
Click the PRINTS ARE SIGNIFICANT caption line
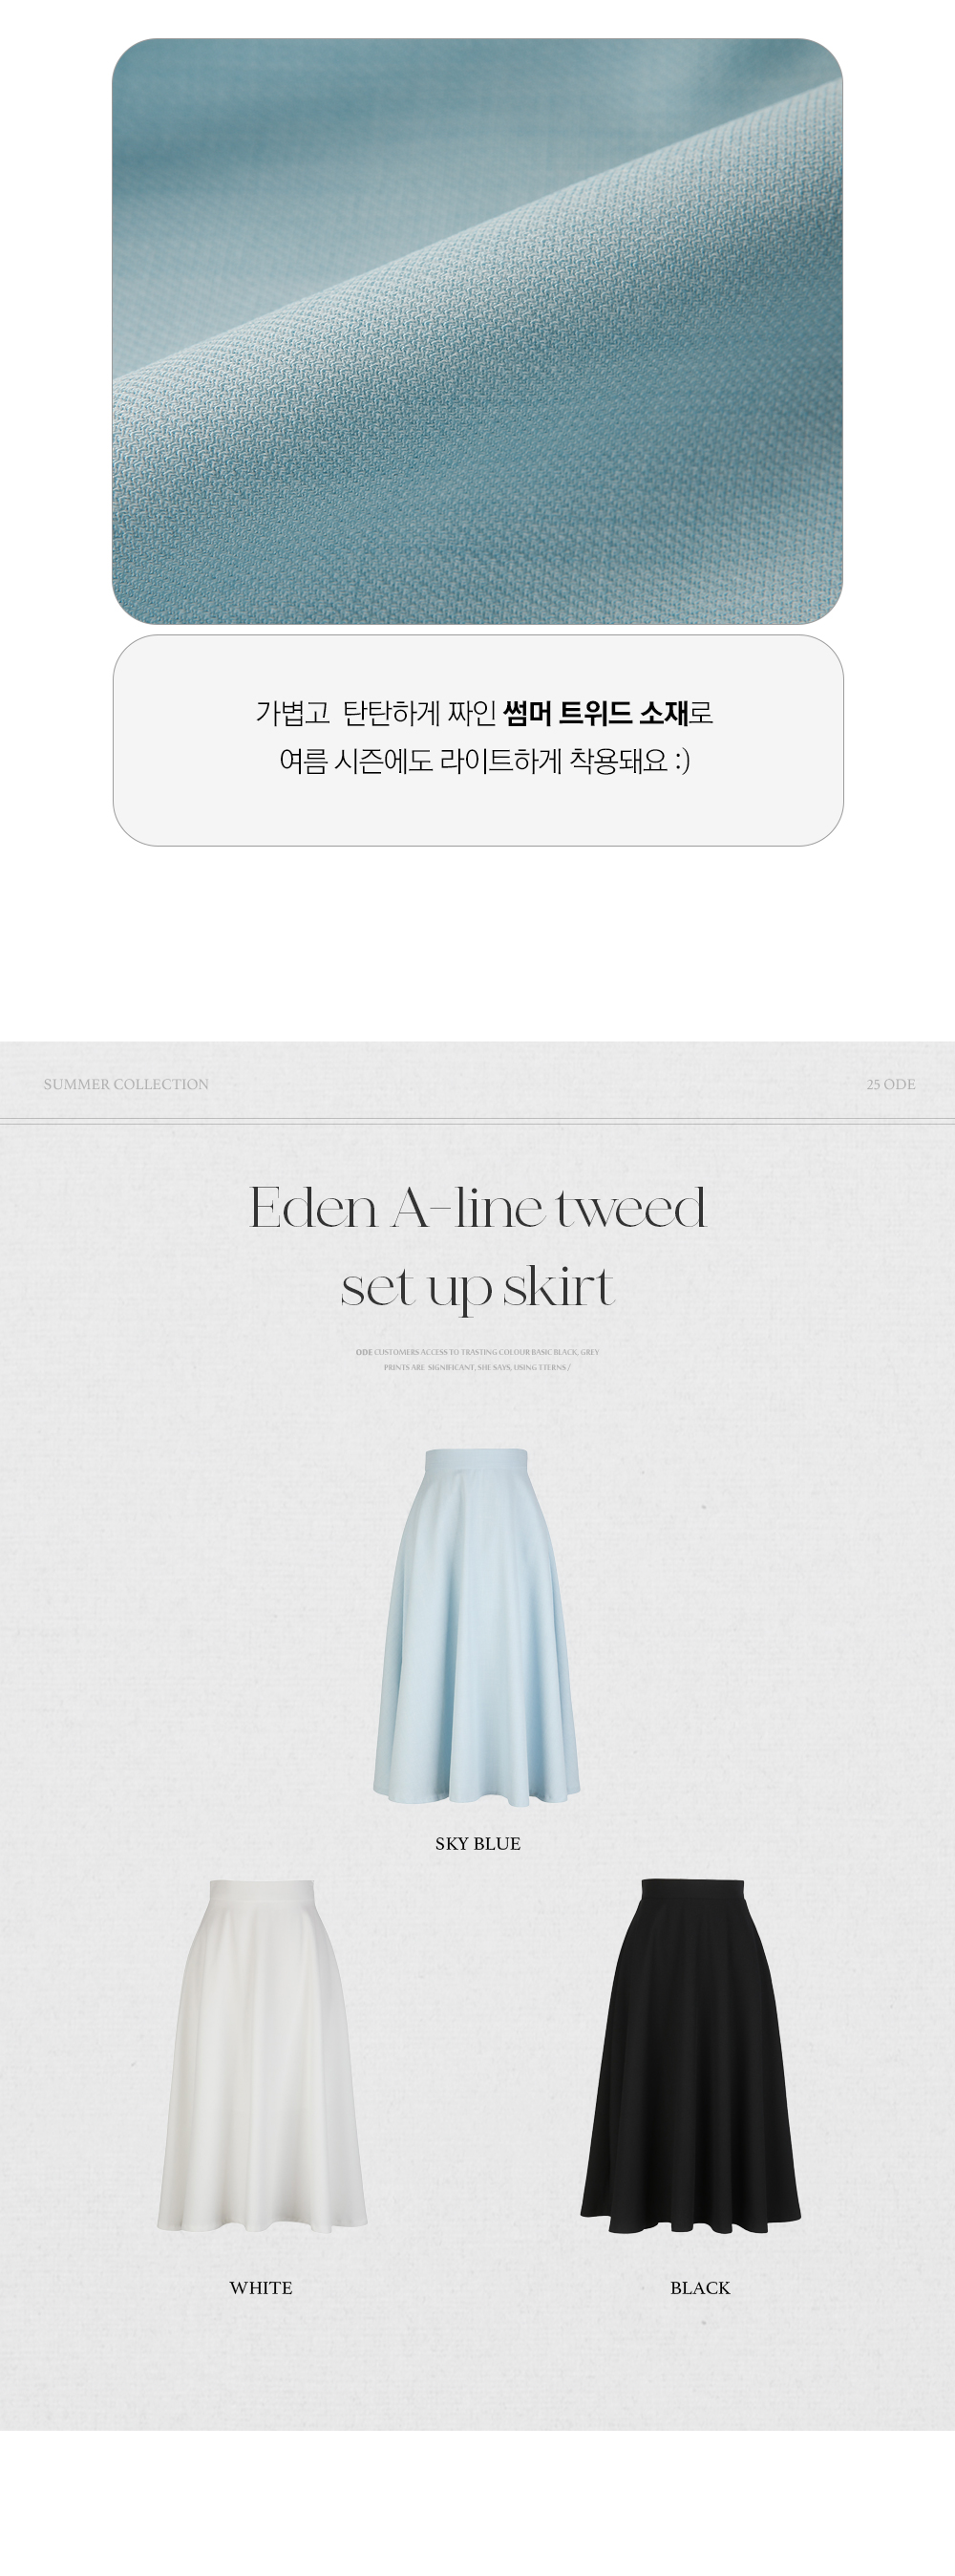pos(477,1367)
